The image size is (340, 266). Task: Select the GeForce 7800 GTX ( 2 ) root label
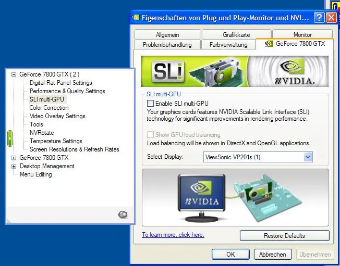[50, 74]
